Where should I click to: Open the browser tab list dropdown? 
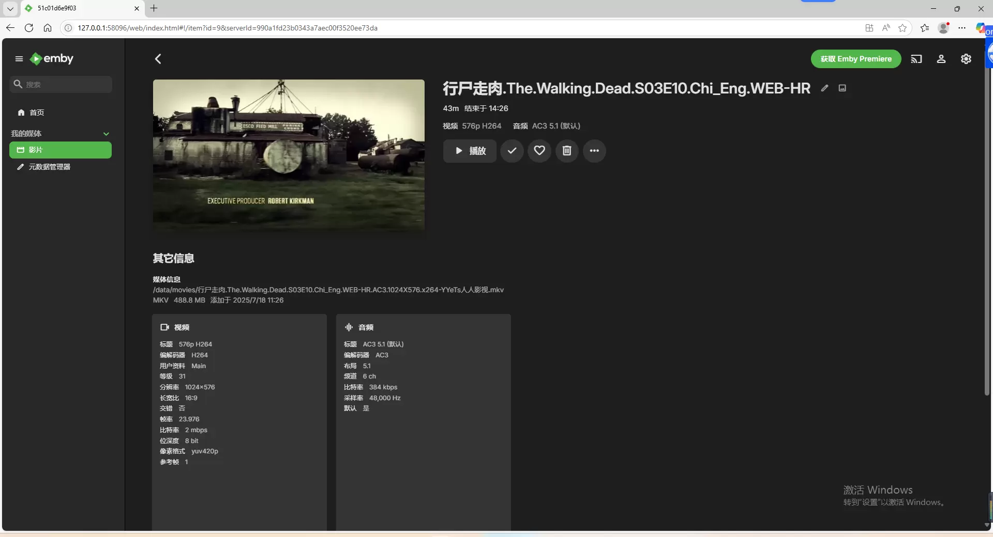pos(10,8)
